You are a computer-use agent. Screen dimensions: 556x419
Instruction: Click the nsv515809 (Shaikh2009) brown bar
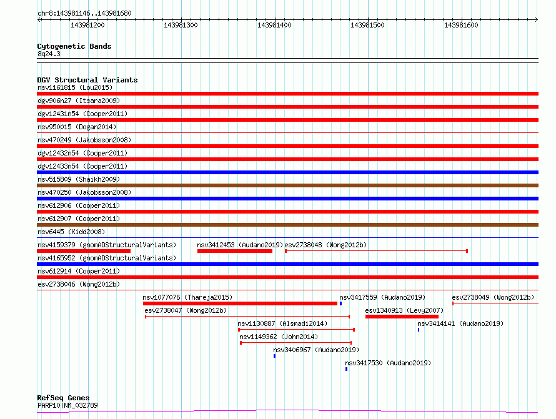287,185
